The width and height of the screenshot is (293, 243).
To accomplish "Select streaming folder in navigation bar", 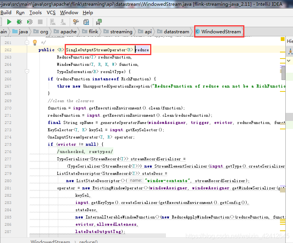I will pyautogui.click(x=118, y=31).
